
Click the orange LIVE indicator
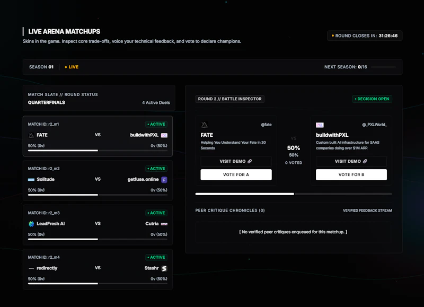pos(72,67)
